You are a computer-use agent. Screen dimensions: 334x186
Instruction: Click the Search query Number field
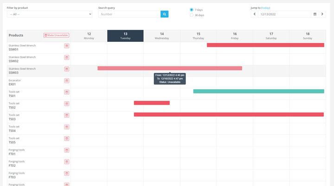tap(129, 14)
